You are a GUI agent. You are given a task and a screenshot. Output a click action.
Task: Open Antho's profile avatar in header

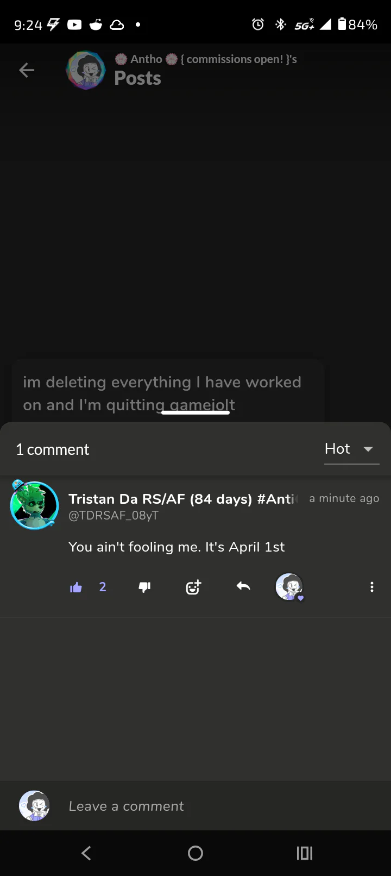click(85, 70)
